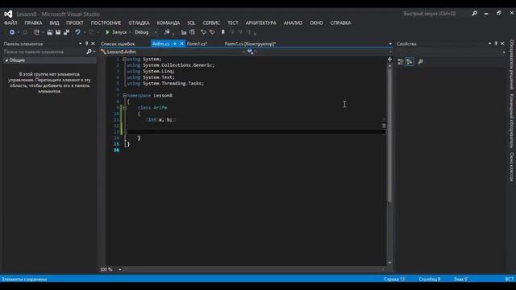Viewport: 516px width, 290px height.
Task: Open the ВИД menu
Action: [x=54, y=23]
